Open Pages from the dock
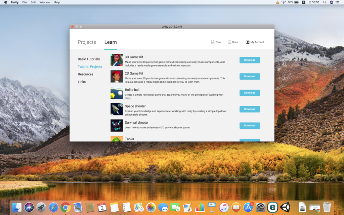 [x=187, y=207]
